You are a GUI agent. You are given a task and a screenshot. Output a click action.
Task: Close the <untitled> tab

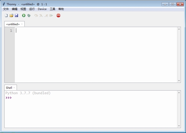22,24
